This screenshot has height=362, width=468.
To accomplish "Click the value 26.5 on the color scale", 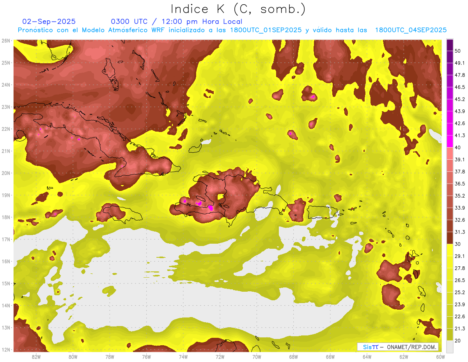I will [460, 280].
